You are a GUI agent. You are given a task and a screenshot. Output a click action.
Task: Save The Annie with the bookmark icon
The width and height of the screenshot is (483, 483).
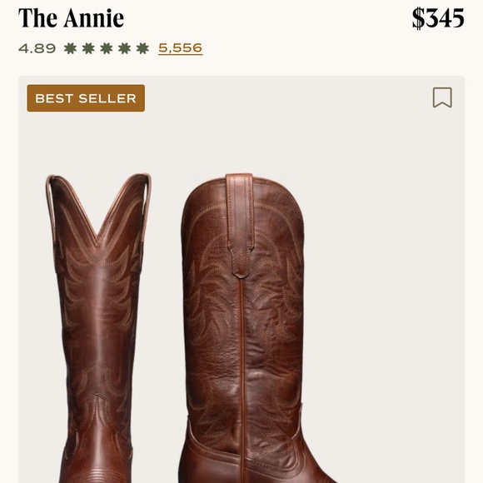(442, 97)
